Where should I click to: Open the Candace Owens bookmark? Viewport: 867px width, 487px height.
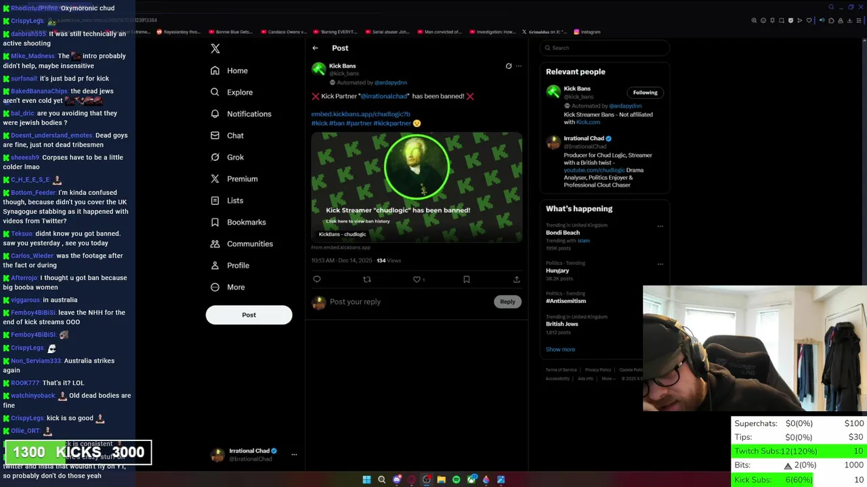click(283, 32)
